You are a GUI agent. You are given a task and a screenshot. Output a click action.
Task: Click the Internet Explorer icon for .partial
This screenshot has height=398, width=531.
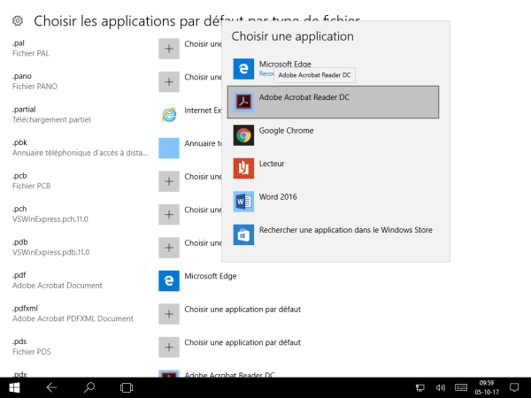(169, 115)
